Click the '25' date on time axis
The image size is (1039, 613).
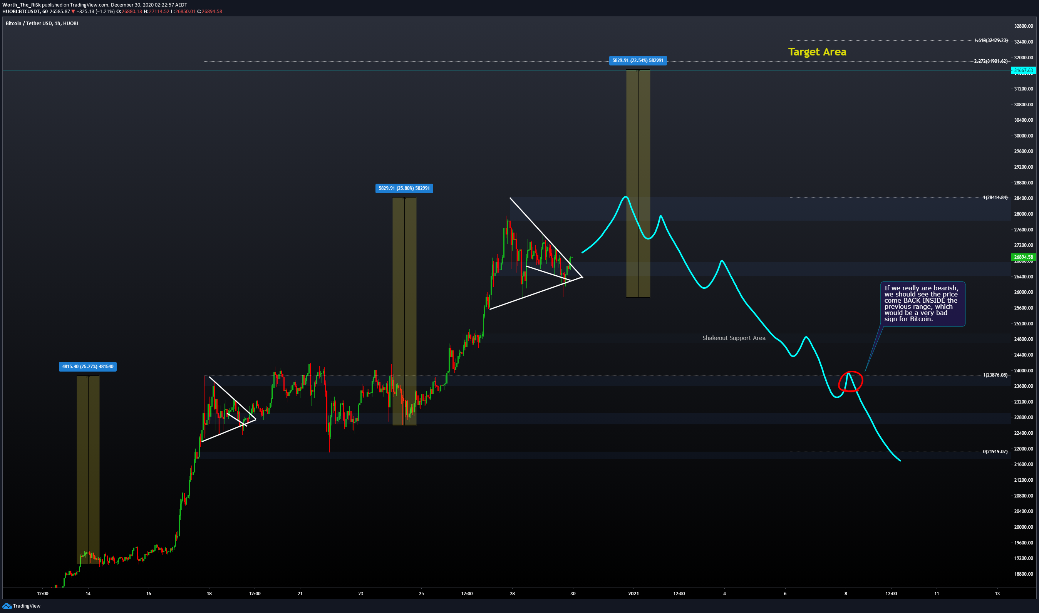[421, 594]
